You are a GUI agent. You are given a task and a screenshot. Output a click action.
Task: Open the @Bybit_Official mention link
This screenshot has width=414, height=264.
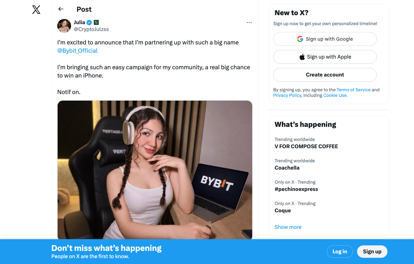click(x=78, y=51)
